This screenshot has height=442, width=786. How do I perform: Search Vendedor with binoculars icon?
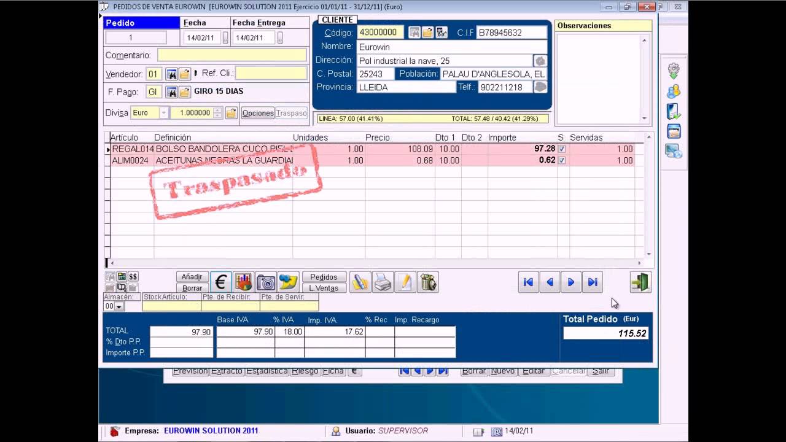coord(172,74)
